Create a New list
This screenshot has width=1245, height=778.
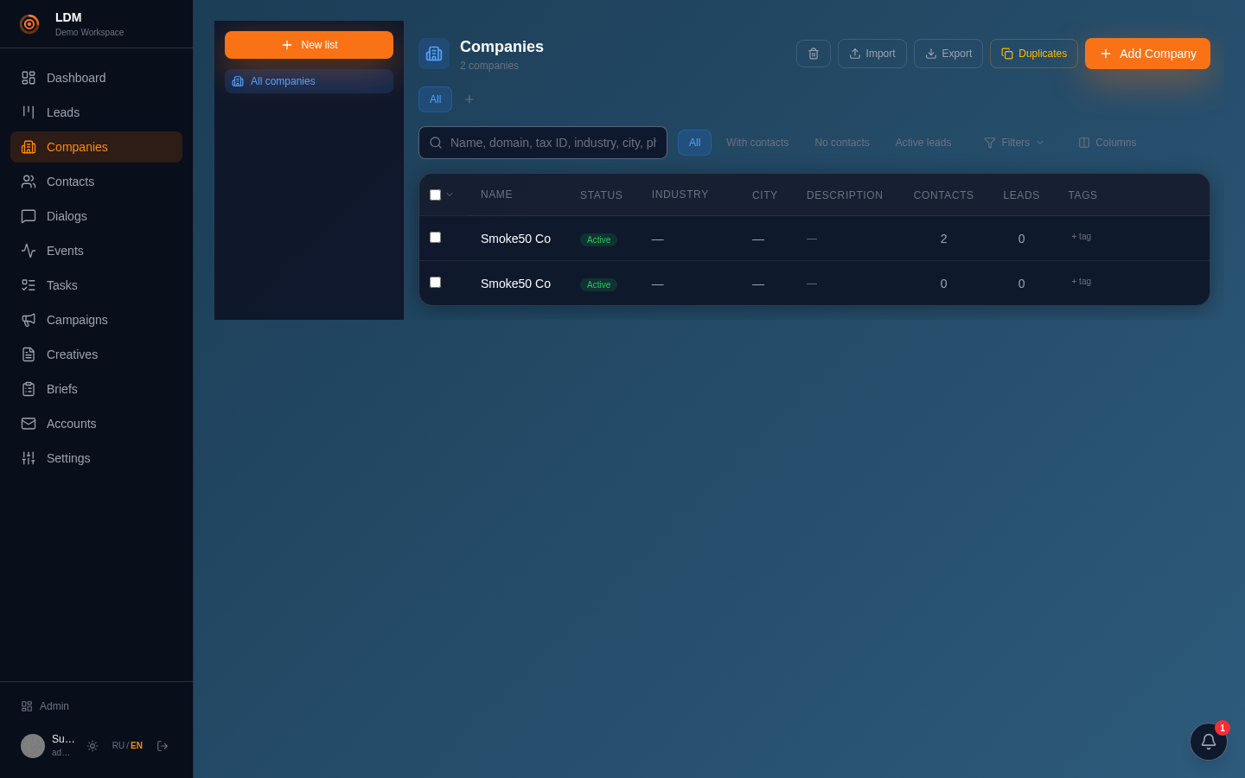click(309, 45)
